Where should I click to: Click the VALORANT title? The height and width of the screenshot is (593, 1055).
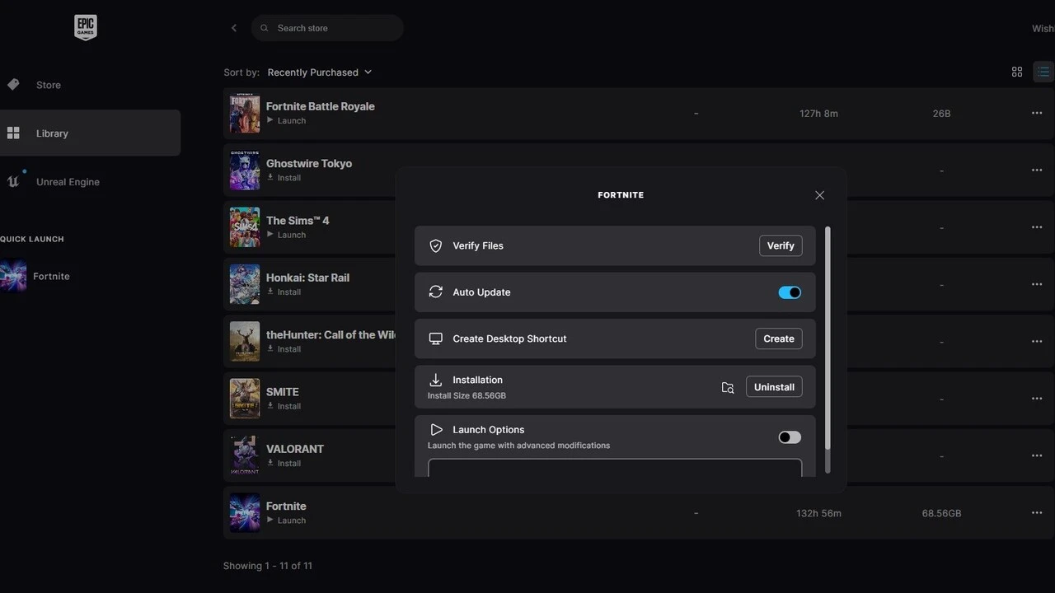click(x=294, y=449)
